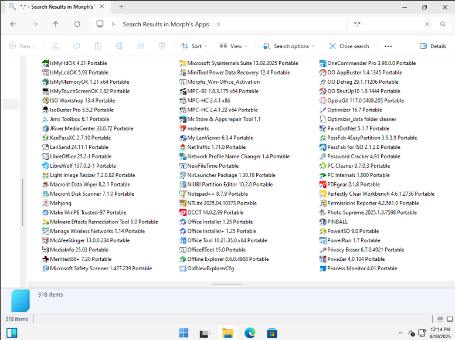Click the Paste clipboard icon
Viewport: 455px width, 340px height.
[98, 46]
